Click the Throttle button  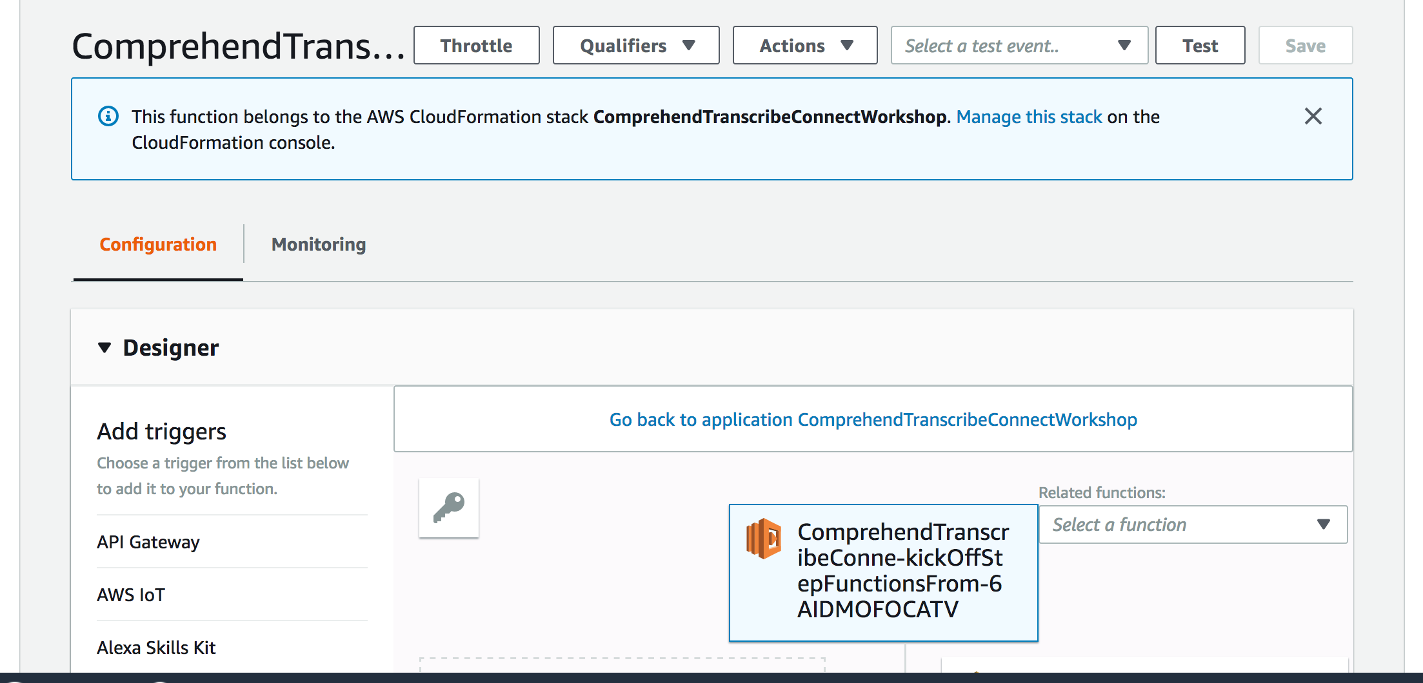477,45
